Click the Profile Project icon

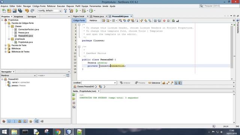[91, 11]
